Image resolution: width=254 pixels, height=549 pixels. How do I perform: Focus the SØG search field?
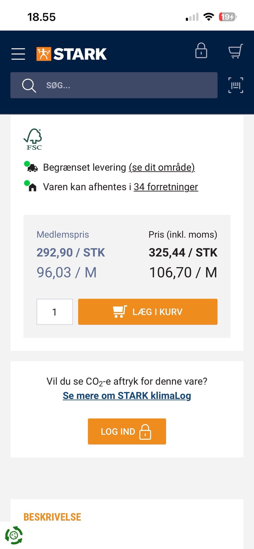coord(127,85)
